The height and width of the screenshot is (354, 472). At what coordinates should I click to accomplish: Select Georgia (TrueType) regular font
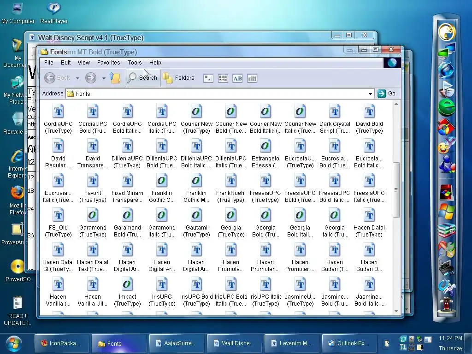[x=231, y=223]
